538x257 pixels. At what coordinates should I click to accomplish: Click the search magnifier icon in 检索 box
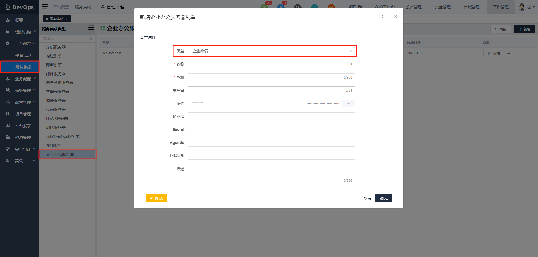pos(90,39)
